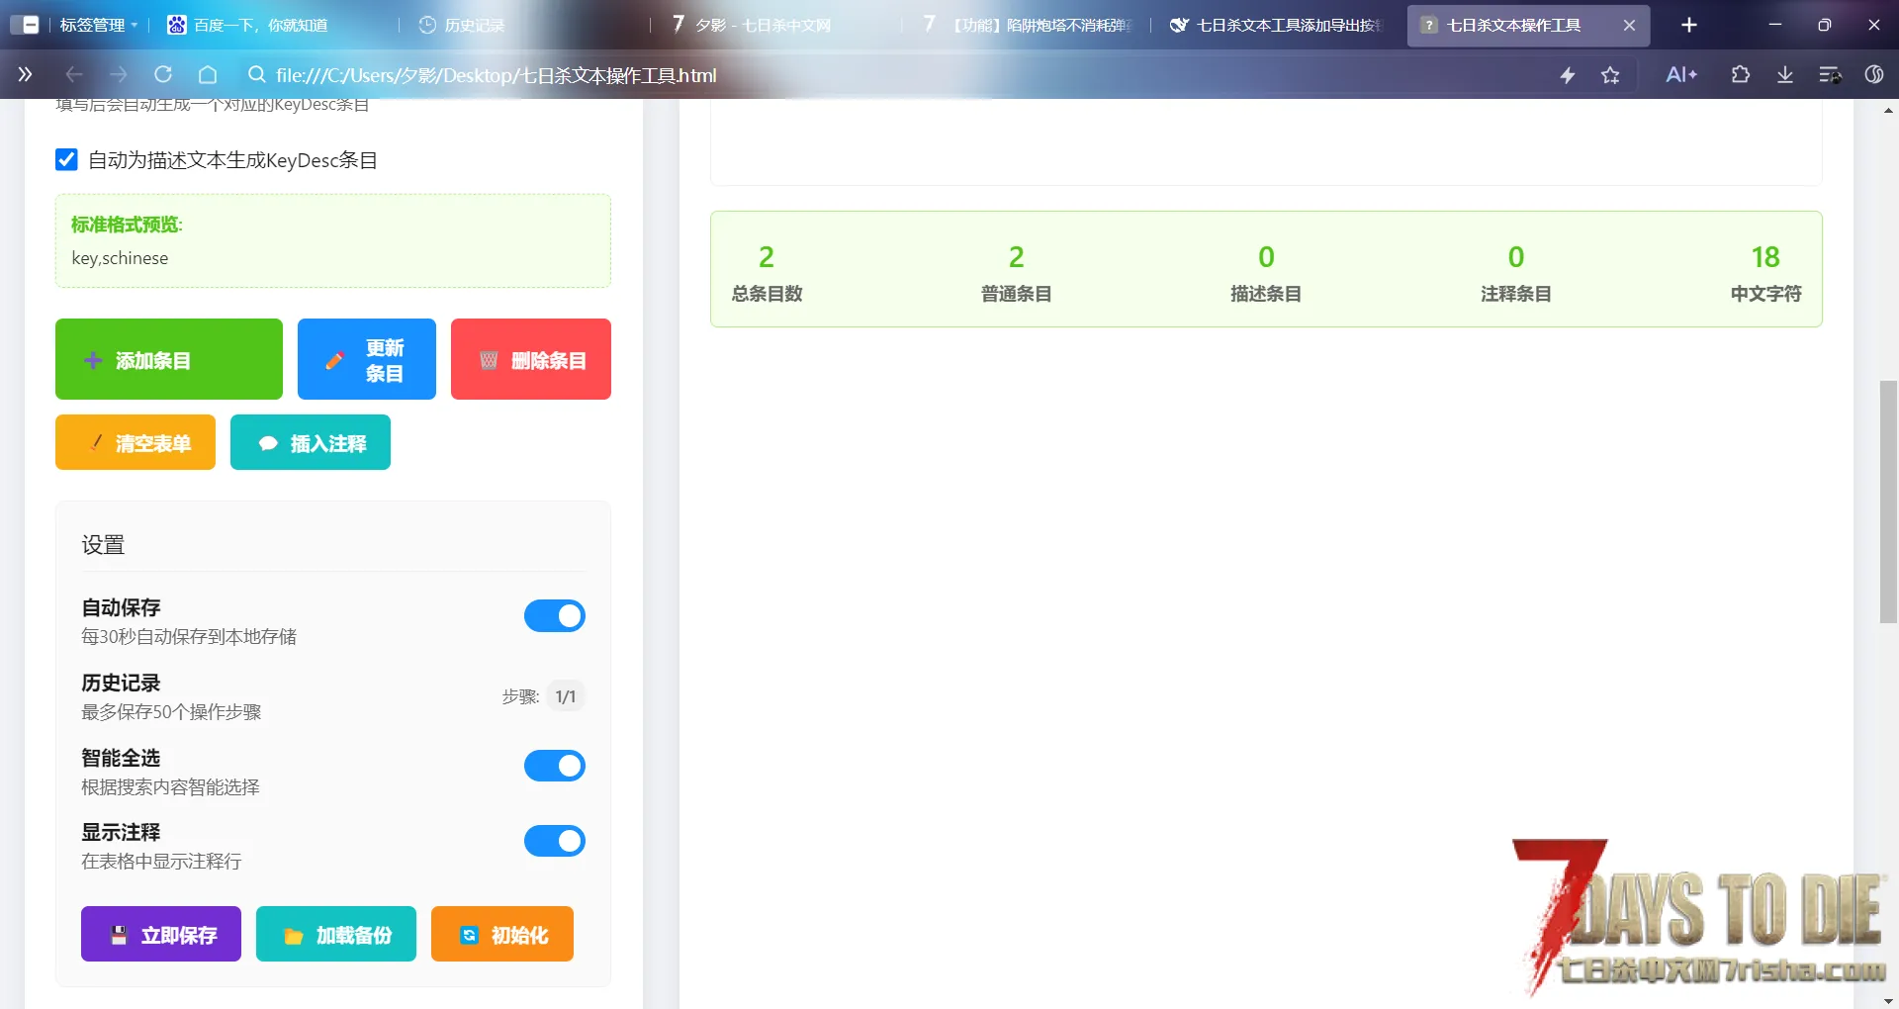This screenshot has width=1899, height=1009.
Task: Open the AI+ assistant icon
Action: coord(1680,75)
